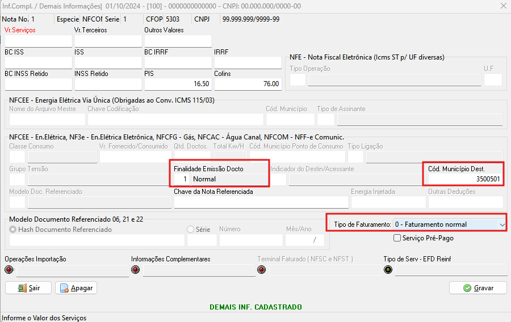The image size is (511, 322).
Task: Click the BC ISS input field
Action: click(x=39, y=63)
